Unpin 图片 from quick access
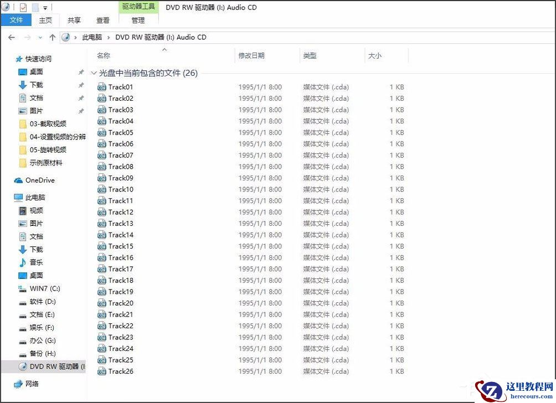The image size is (556, 403). [x=81, y=111]
